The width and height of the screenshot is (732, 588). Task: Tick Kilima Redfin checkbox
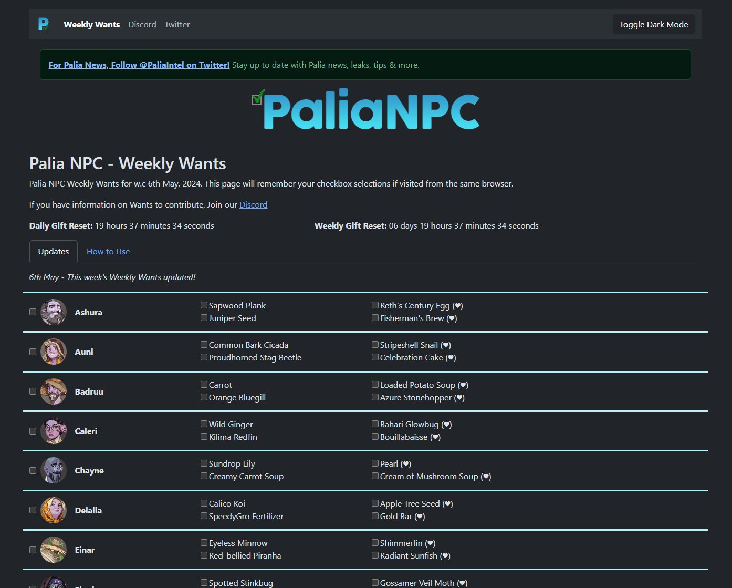(x=204, y=436)
